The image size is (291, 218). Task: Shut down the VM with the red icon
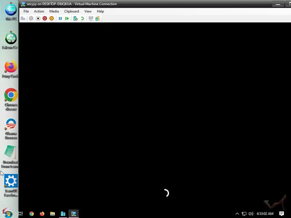pos(45,18)
